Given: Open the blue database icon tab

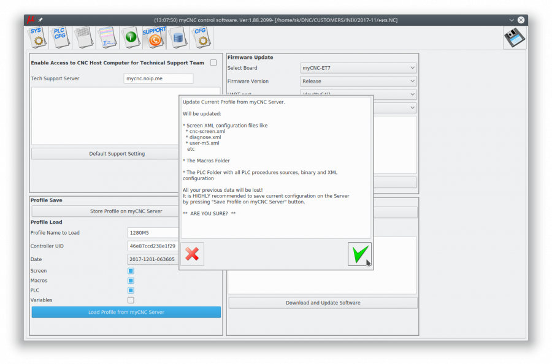Looking at the screenshot, I should click(178, 37).
